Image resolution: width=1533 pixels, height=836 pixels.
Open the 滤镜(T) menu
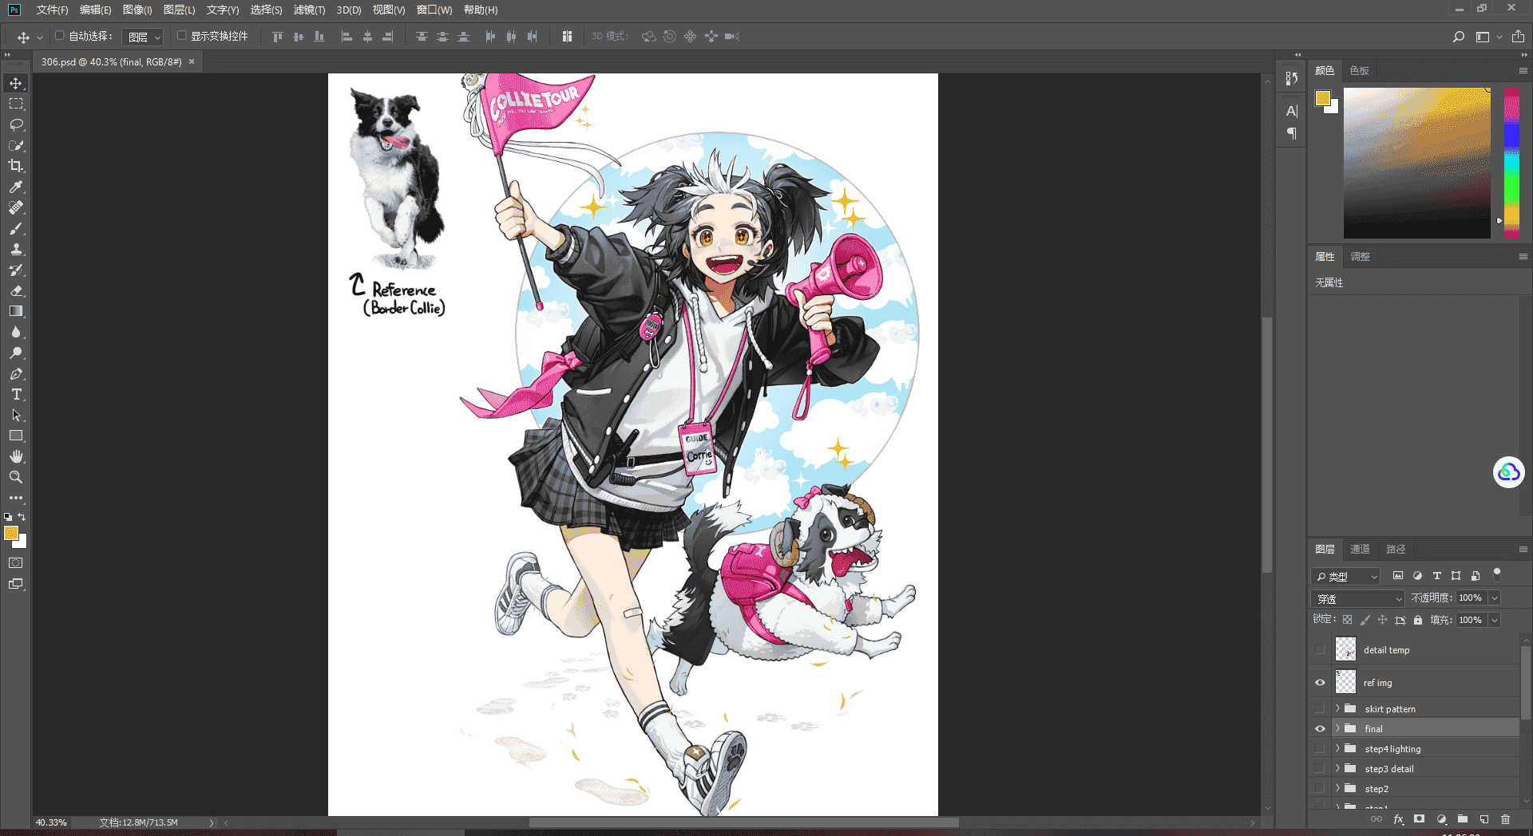[309, 10]
